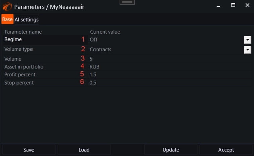Viewport: 254px width, 156px height.
Task: Click the Contracts value for Volume type
Action: pyautogui.click(x=164, y=50)
